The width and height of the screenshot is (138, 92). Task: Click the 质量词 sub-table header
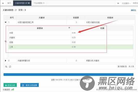click(x=40, y=28)
